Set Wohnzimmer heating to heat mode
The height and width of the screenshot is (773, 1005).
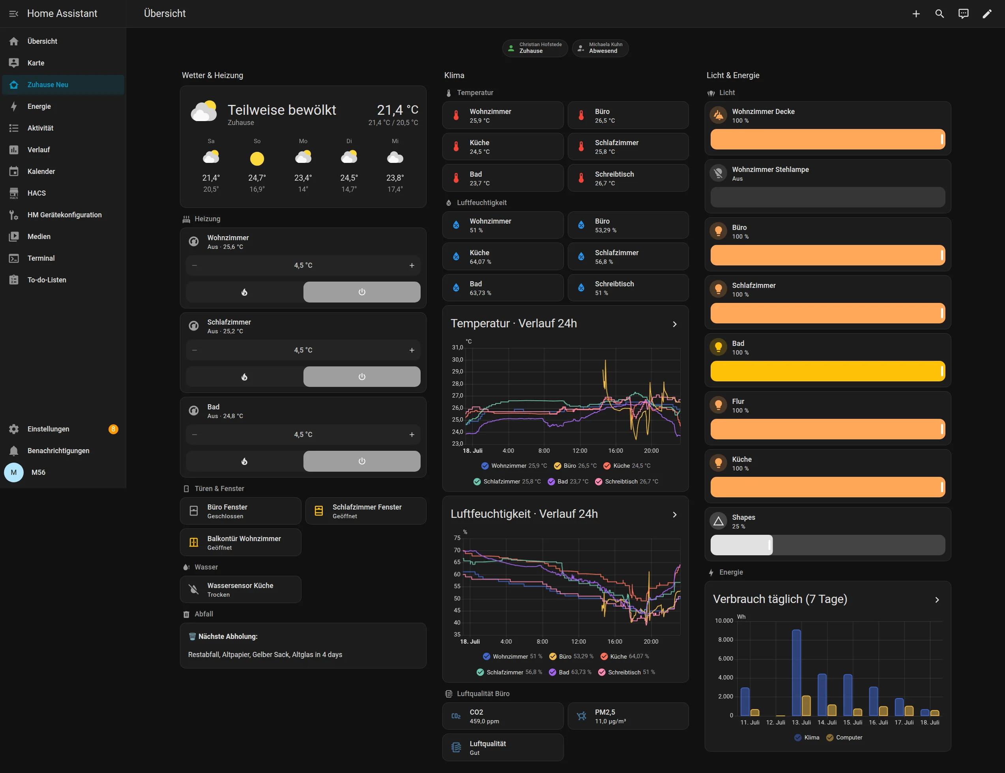pos(244,292)
